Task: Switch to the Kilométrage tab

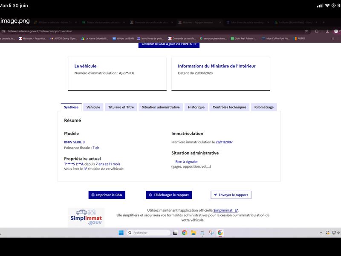Action: point(264,107)
